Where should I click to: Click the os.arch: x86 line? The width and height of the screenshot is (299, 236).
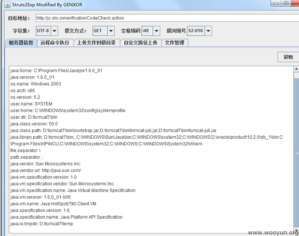[23, 91]
